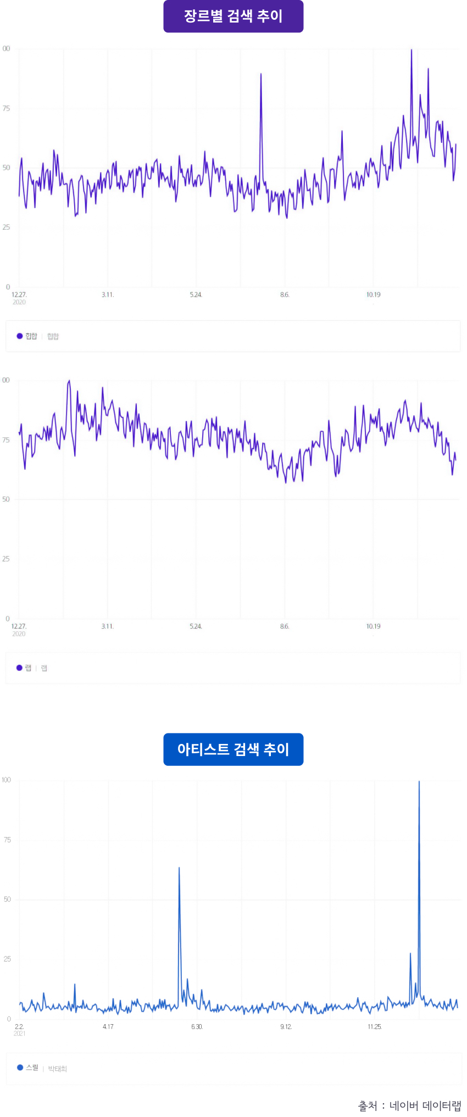Click the 8.6. date on the 힙합 chart
The width and height of the screenshot is (467, 1117).
click(x=285, y=295)
